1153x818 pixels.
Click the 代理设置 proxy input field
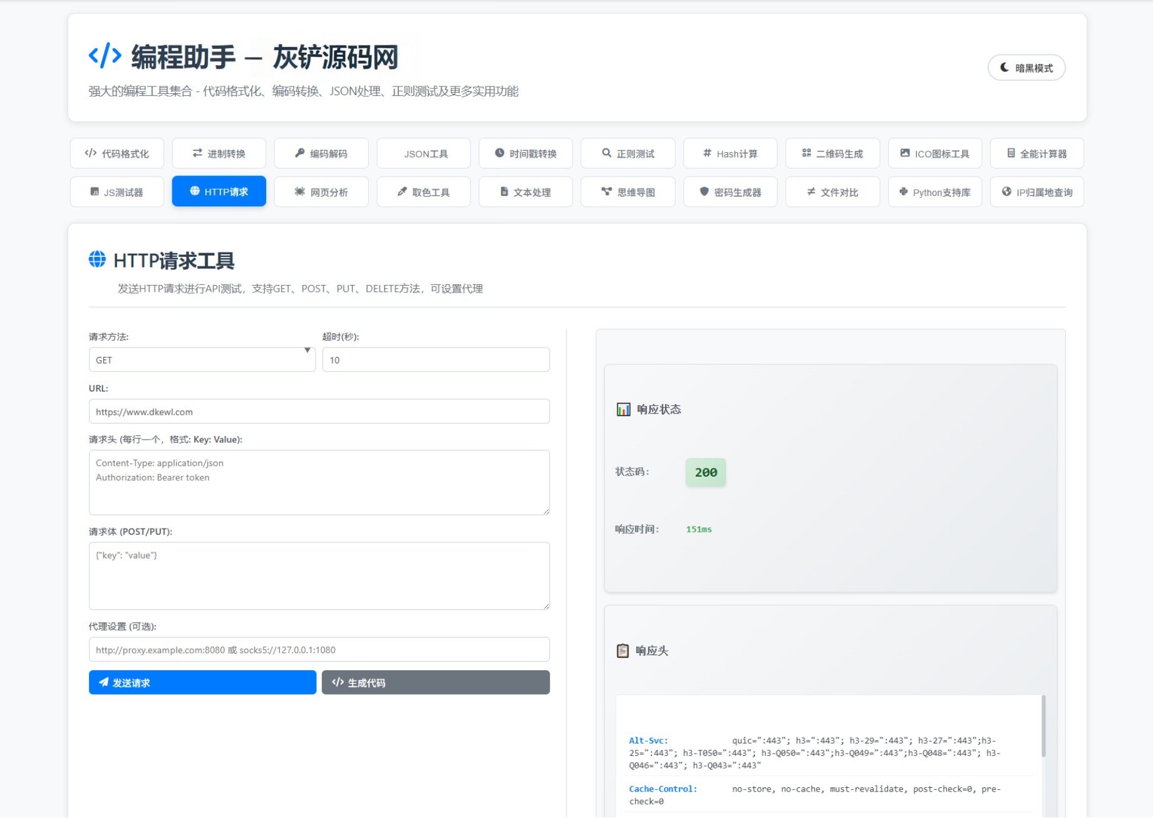[x=319, y=650]
